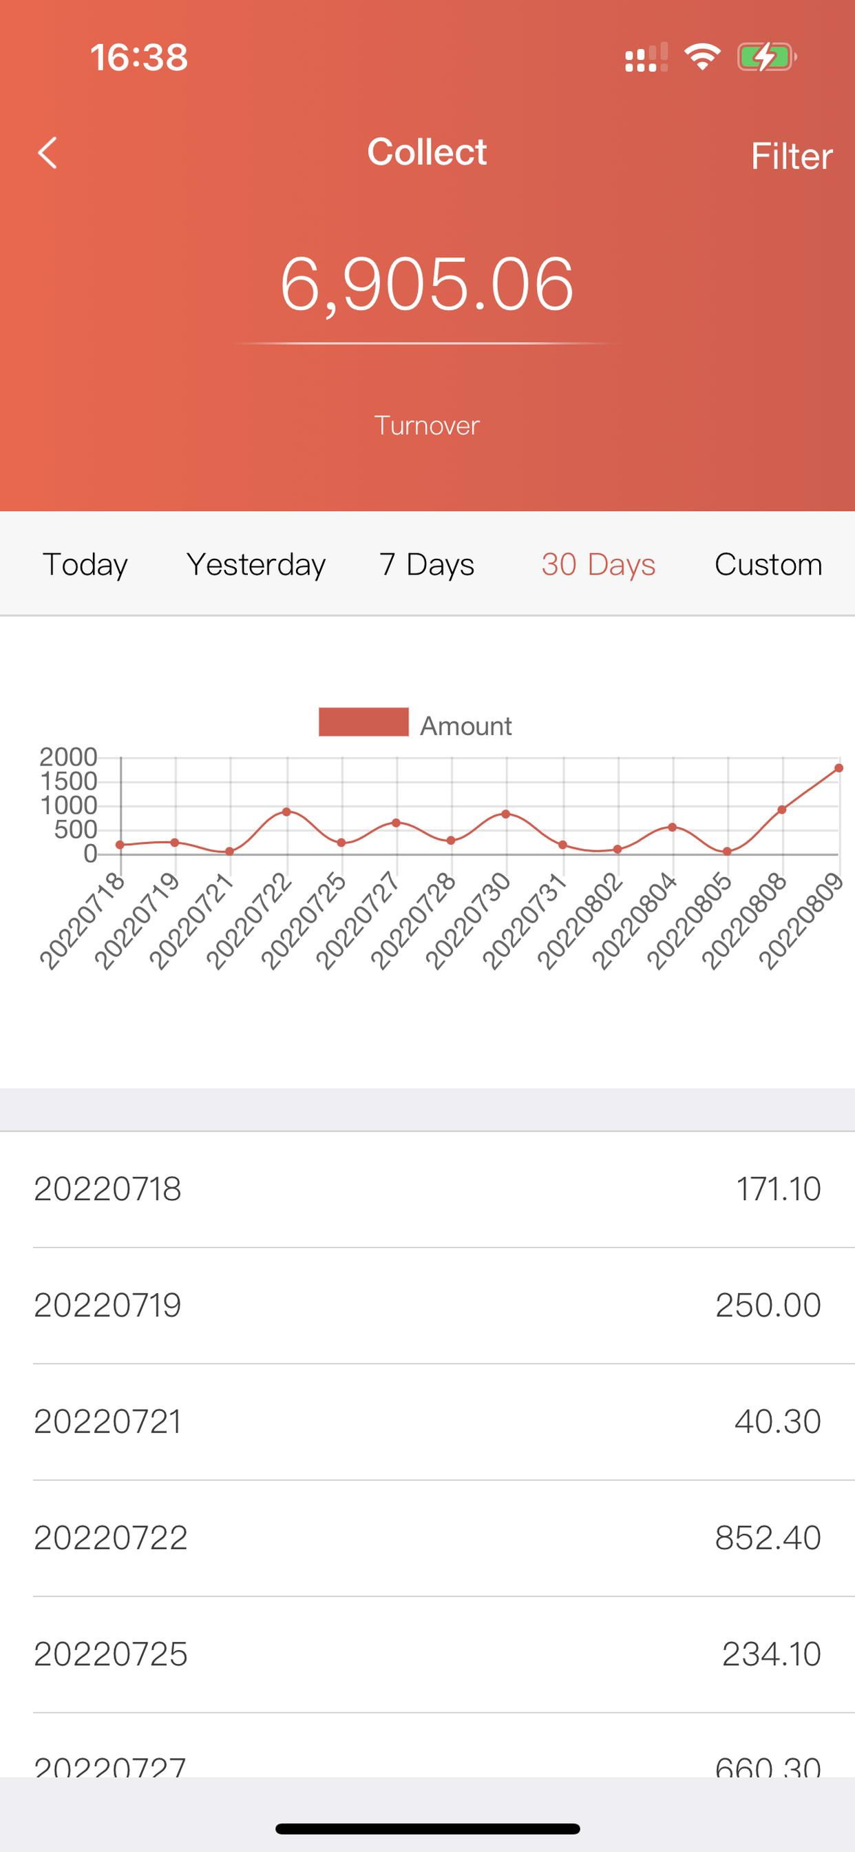The height and width of the screenshot is (1852, 855).
Task: Click the 20220730 data point on chart
Action: [x=506, y=814]
